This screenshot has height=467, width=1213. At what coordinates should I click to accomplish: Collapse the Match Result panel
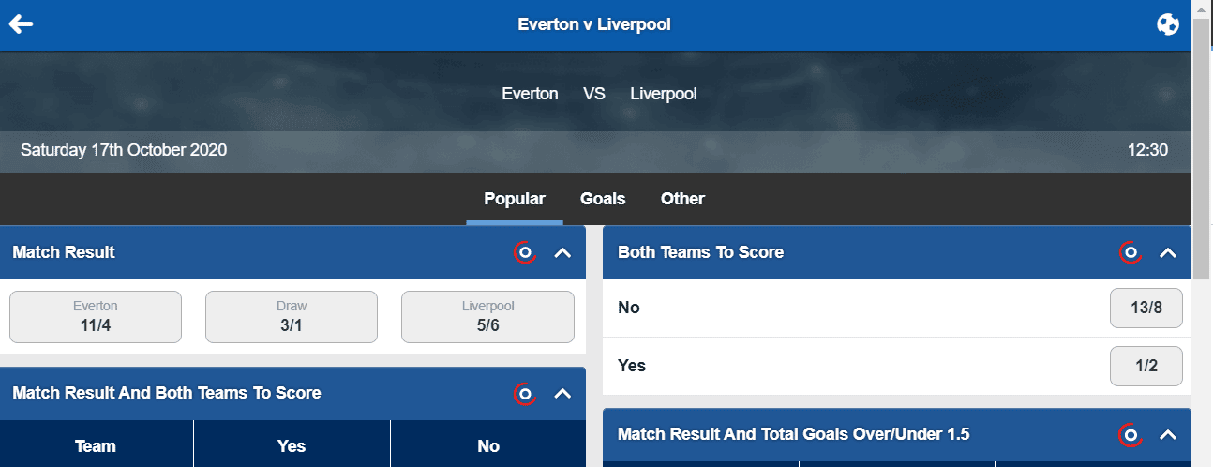tap(562, 252)
